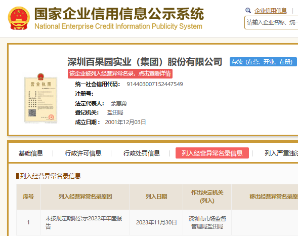The image size is (298, 236).
Task: Click the 法定代表人 label
Action: [90, 103]
